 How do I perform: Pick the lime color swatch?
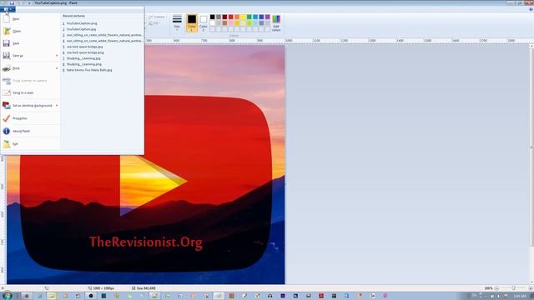249,23
